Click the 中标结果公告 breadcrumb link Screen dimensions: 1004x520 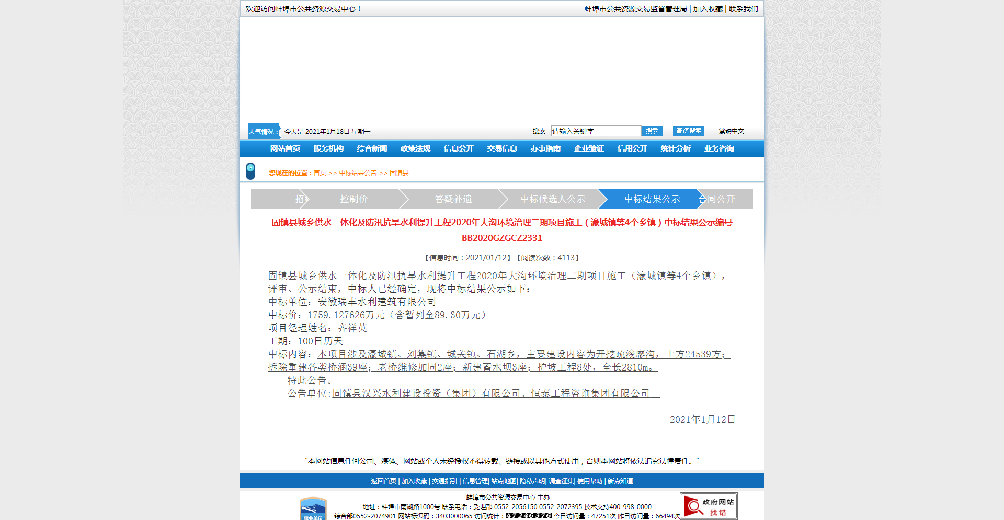[358, 173]
